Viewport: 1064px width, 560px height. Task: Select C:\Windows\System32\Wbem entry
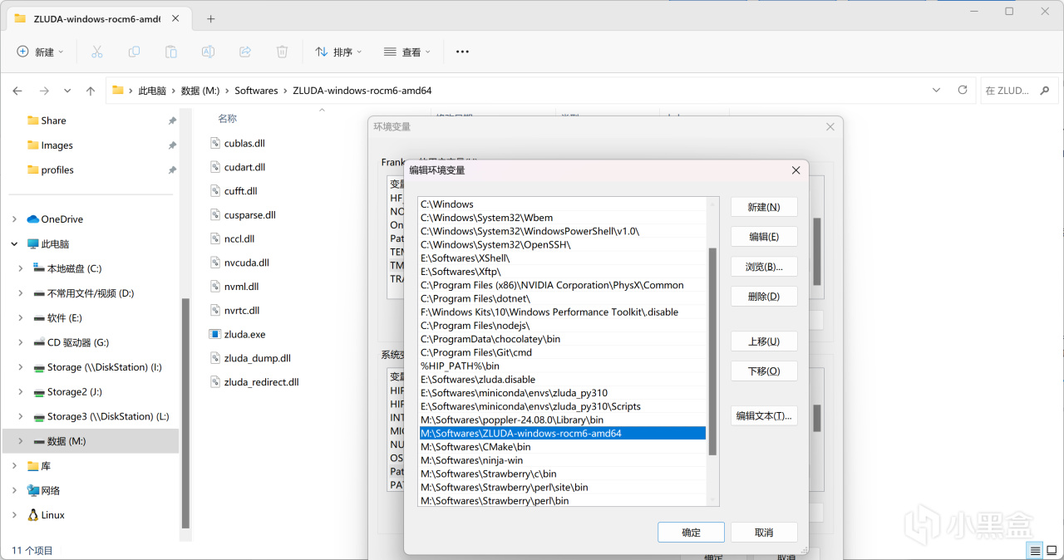(x=563, y=218)
